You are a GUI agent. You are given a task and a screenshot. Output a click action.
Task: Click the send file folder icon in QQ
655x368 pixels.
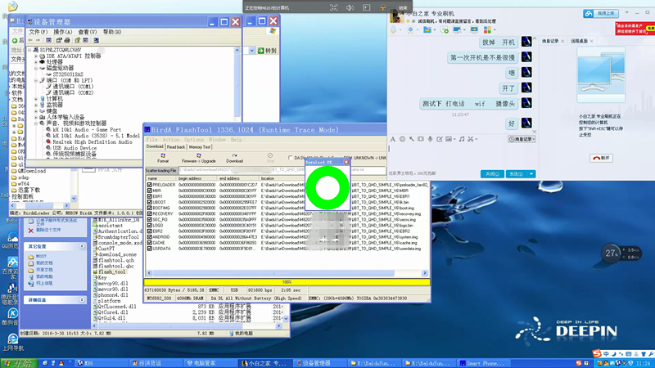point(427,29)
